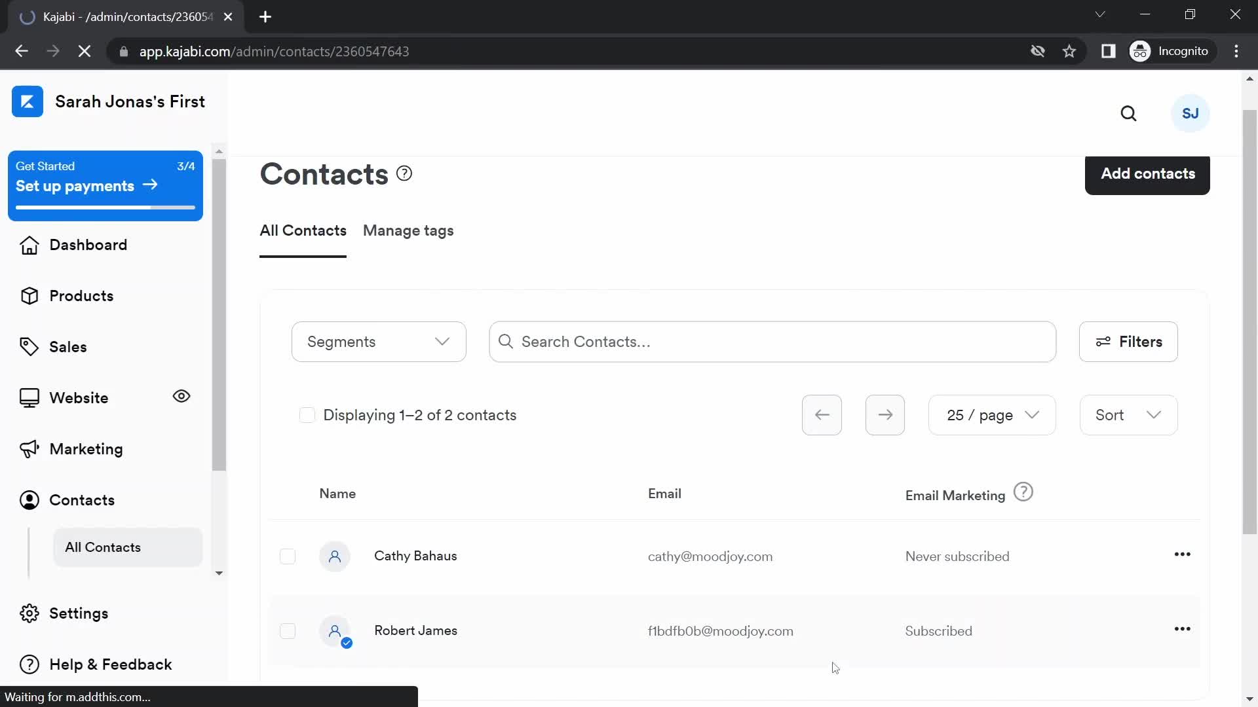Click the Sales tag icon

coord(29,347)
